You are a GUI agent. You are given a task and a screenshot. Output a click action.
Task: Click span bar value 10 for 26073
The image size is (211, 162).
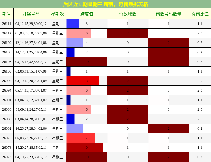[x=87, y=157]
